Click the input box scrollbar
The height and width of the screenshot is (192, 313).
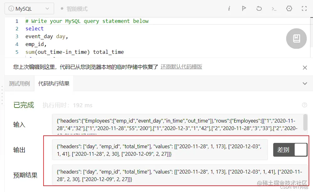pos(305,122)
